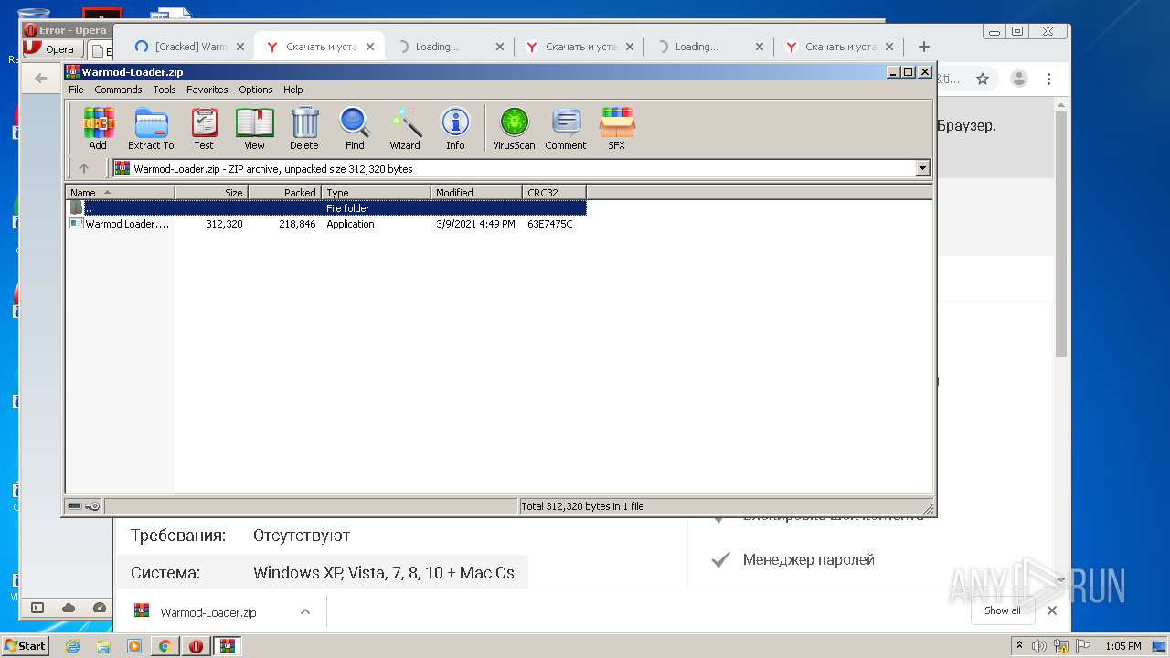Open the Commands menu

click(118, 90)
